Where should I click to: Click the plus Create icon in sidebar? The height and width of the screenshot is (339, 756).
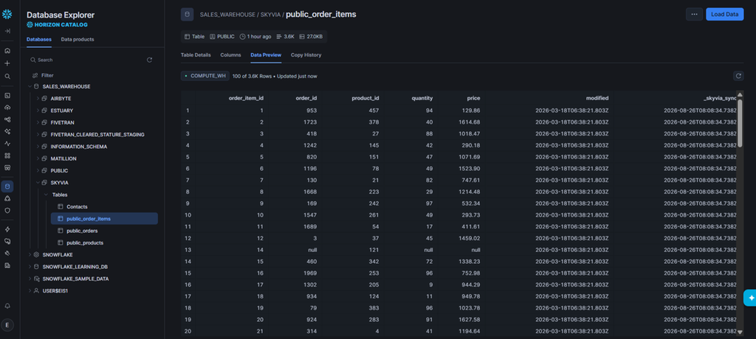(x=7, y=63)
